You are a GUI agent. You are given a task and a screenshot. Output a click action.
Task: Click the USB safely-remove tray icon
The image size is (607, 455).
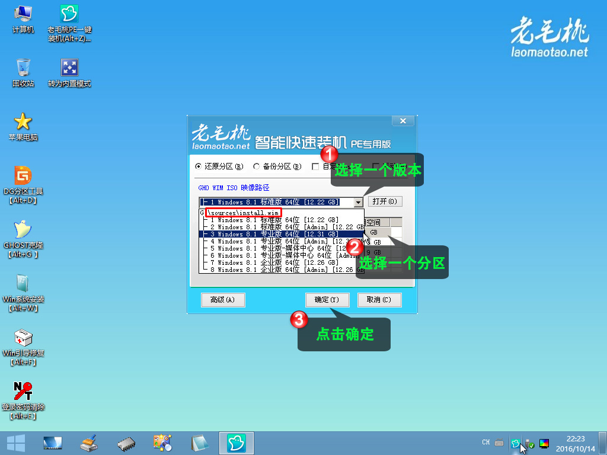tap(529, 443)
